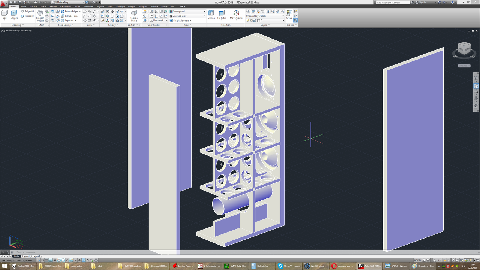Expand the Modeling panel
Image resolution: width=480 pixels, height=270 pixels.
click(x=18, y=25)
